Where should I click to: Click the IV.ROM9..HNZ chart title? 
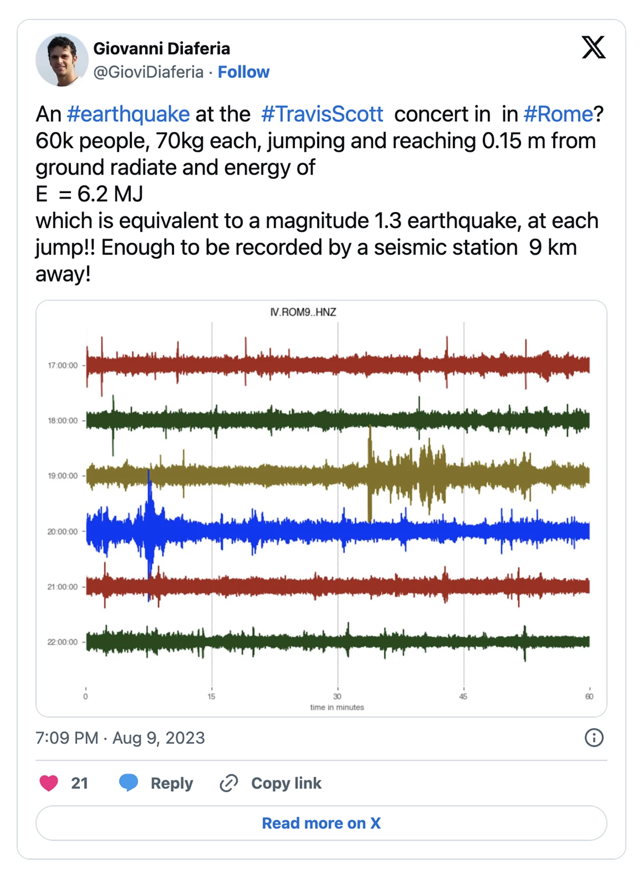(303, 312)
